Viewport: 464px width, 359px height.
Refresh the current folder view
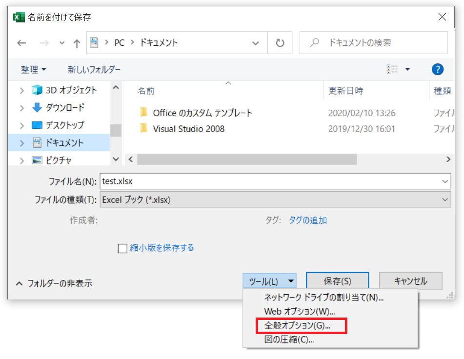[280, 43]
